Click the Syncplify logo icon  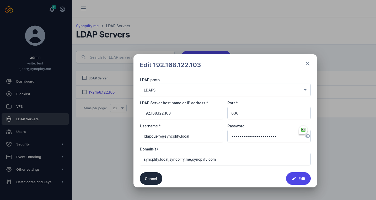pos(9,9)
